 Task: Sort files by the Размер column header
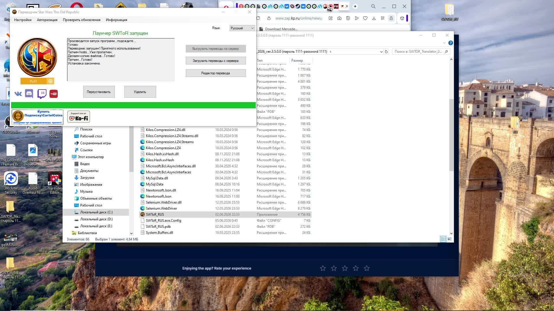pyautogui.click(x=301, y=60)
